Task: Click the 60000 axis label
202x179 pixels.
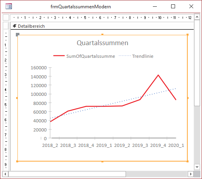Action: click(x=40, y=112)
